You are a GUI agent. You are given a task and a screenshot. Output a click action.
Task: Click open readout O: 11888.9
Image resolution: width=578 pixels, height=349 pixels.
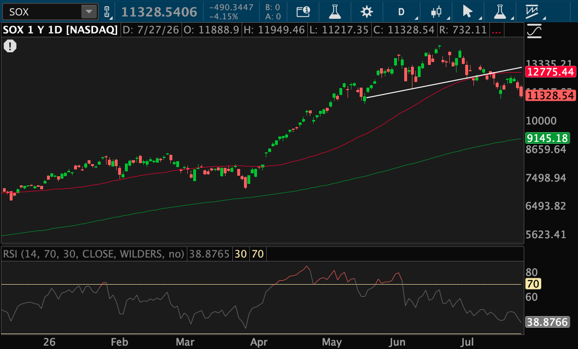click(x=211, y=30)
